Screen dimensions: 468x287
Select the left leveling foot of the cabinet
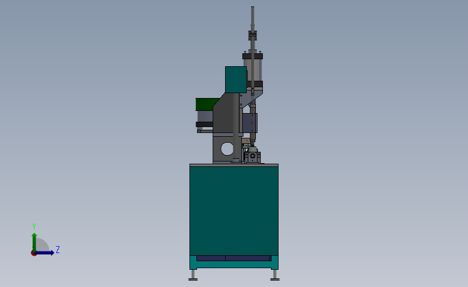point(193,275)
